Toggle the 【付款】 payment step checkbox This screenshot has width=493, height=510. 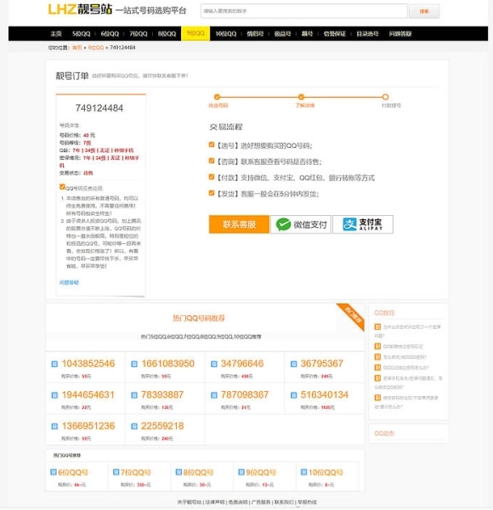(x=212, y=177)
